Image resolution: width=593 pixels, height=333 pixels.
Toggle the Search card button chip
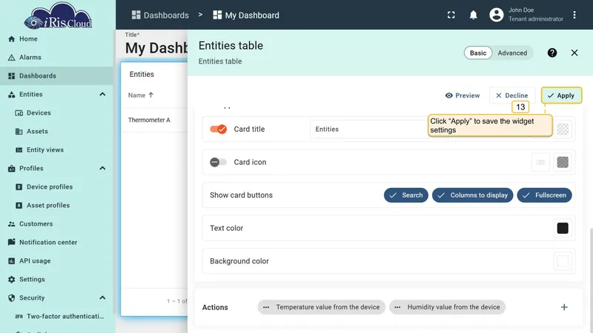point(405,195)
